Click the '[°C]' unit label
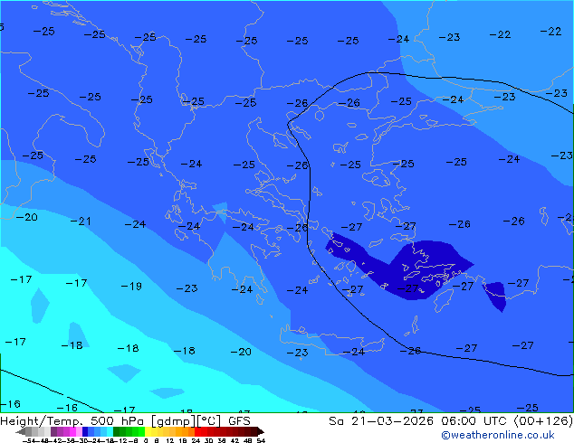 (x=209, y=421)
